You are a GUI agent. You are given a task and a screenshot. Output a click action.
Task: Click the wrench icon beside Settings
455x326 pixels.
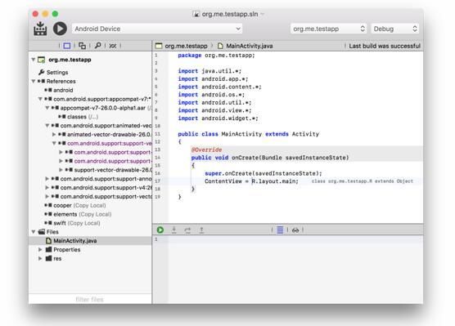[42, 72]
